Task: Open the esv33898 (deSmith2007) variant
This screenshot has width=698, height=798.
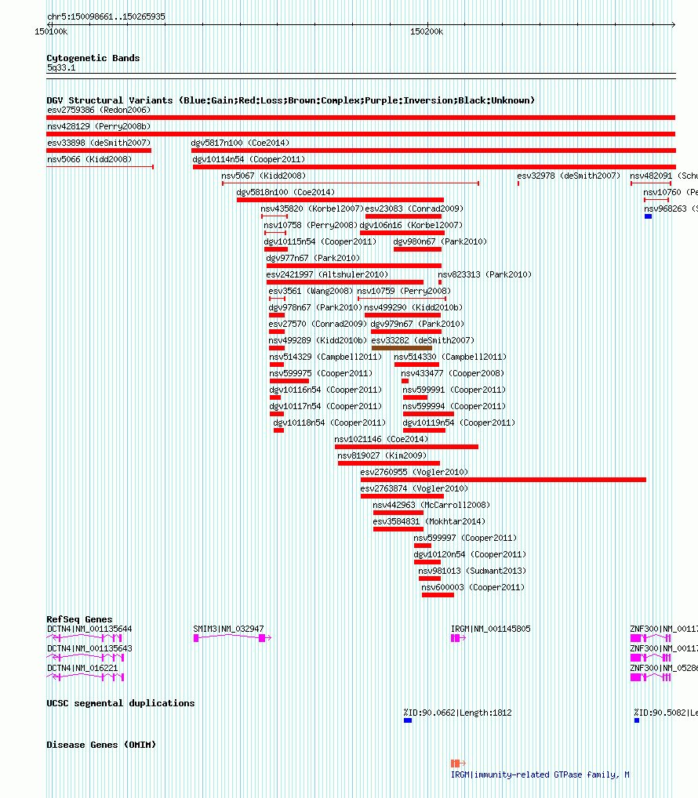Action: point(99,143)
